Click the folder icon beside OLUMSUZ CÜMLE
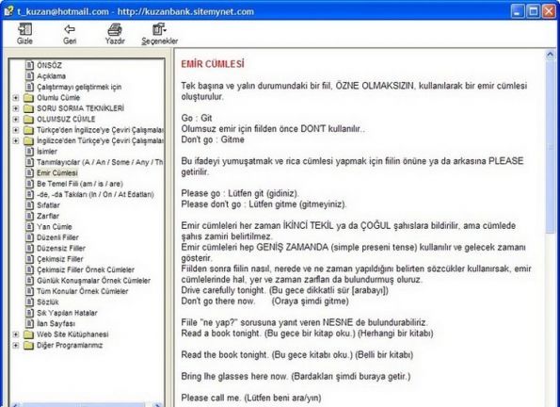 28,119
